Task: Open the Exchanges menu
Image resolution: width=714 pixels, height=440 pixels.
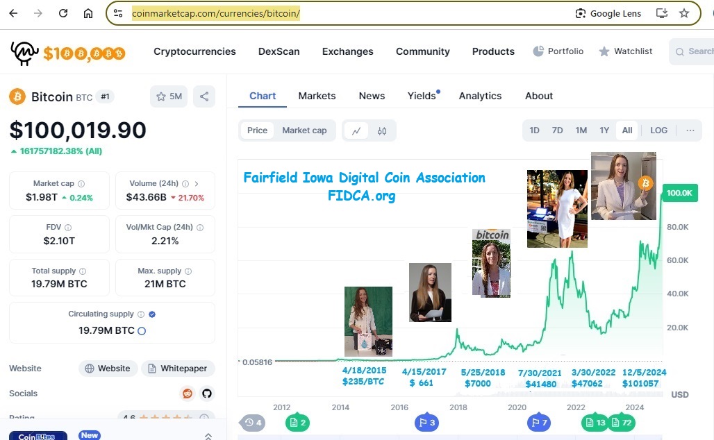Action: 347,51
